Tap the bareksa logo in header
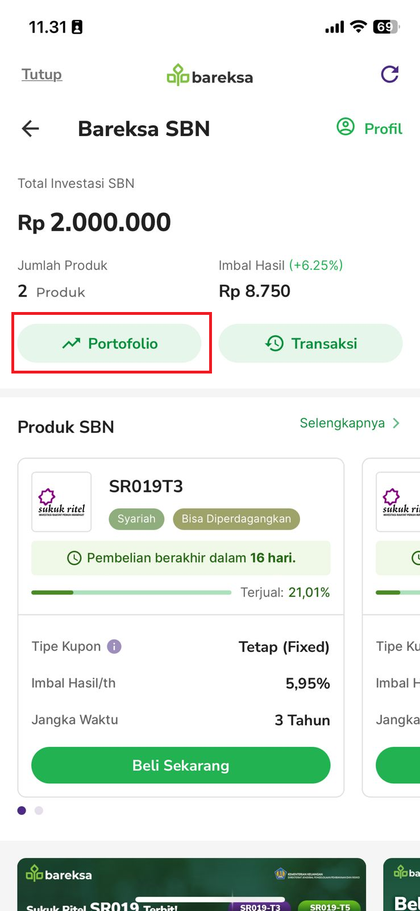The height and width of the screenshot is (911, 420). point(210,75)
